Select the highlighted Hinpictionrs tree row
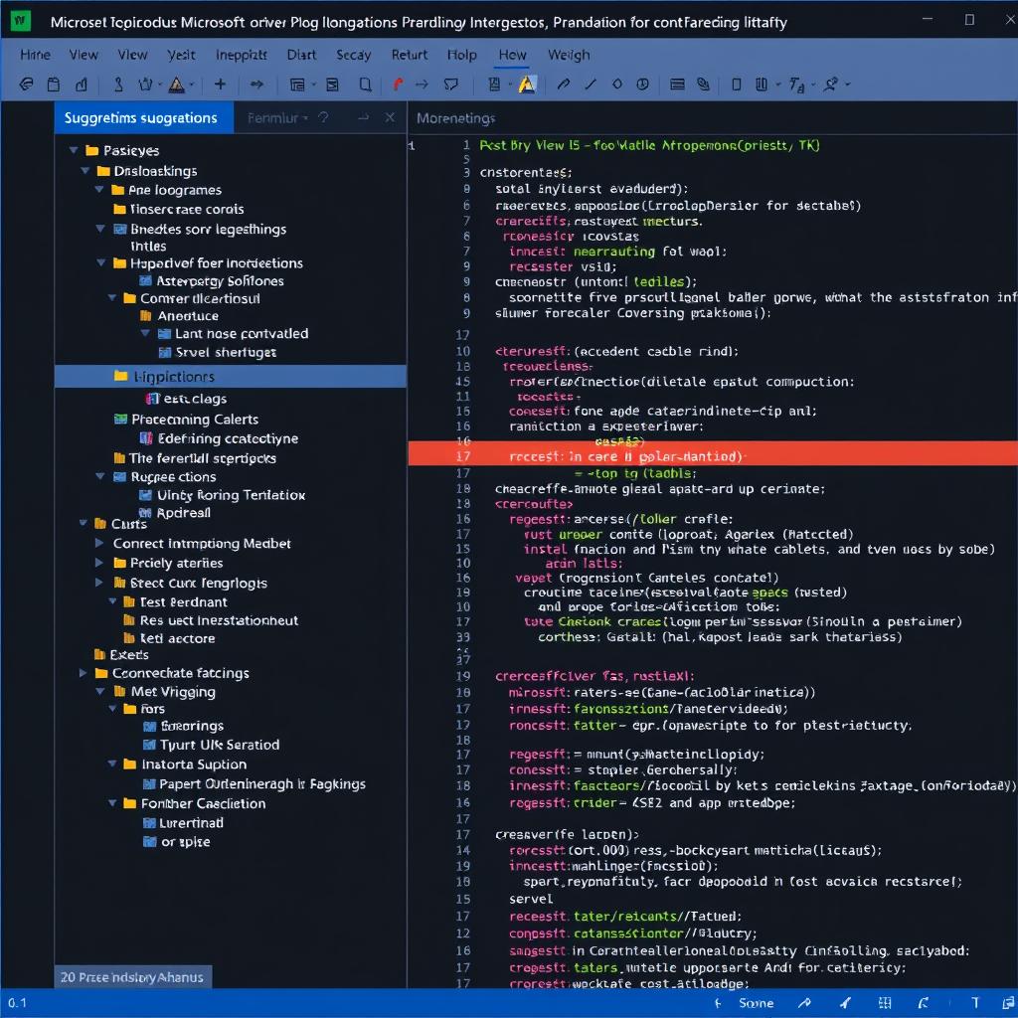1018x1018 pixels. (x=231, y=377)
